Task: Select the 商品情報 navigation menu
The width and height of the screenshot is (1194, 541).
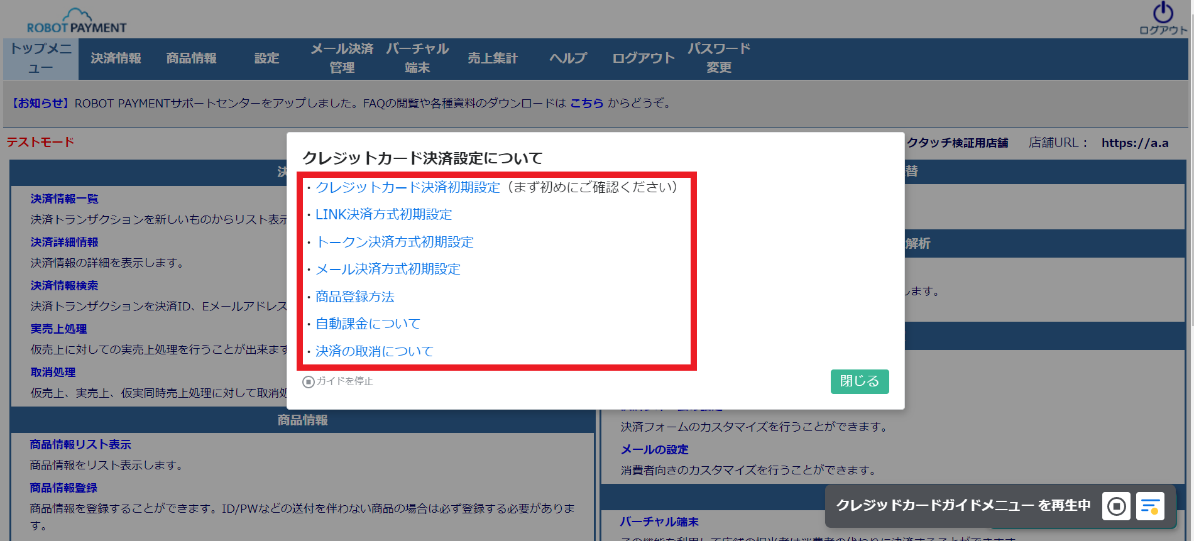Action: [x=191, y=58]
